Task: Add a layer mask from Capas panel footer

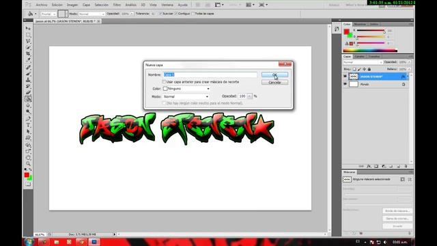Action: click(376, 166)
